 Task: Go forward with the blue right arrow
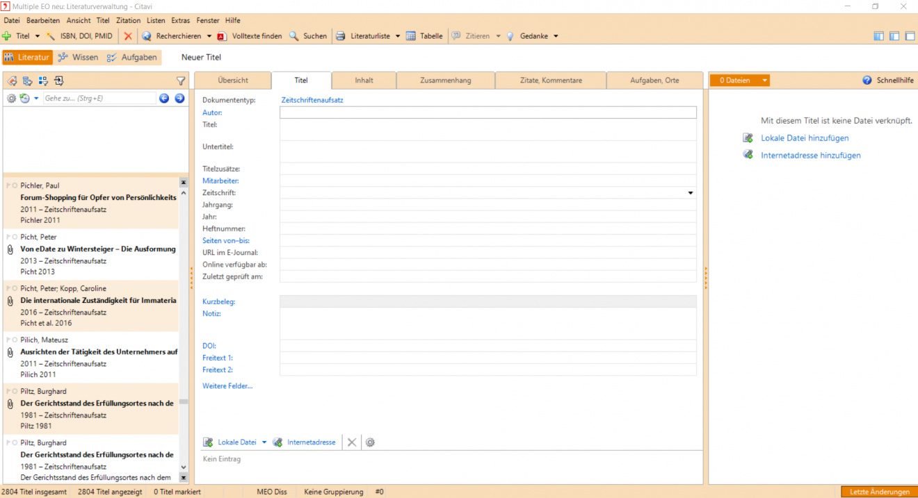click(179, 99)
